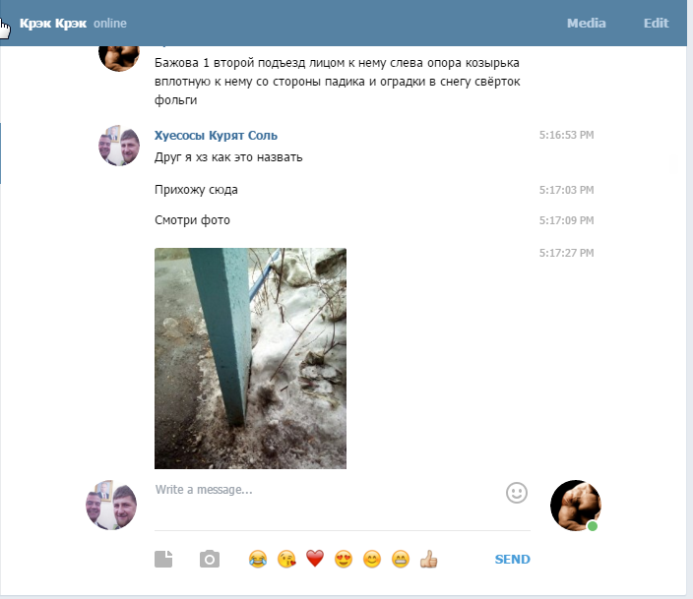Select message starting Бажова 1 второй подъезд
Viewport: 693px width, 599px height.
(338, 82)
